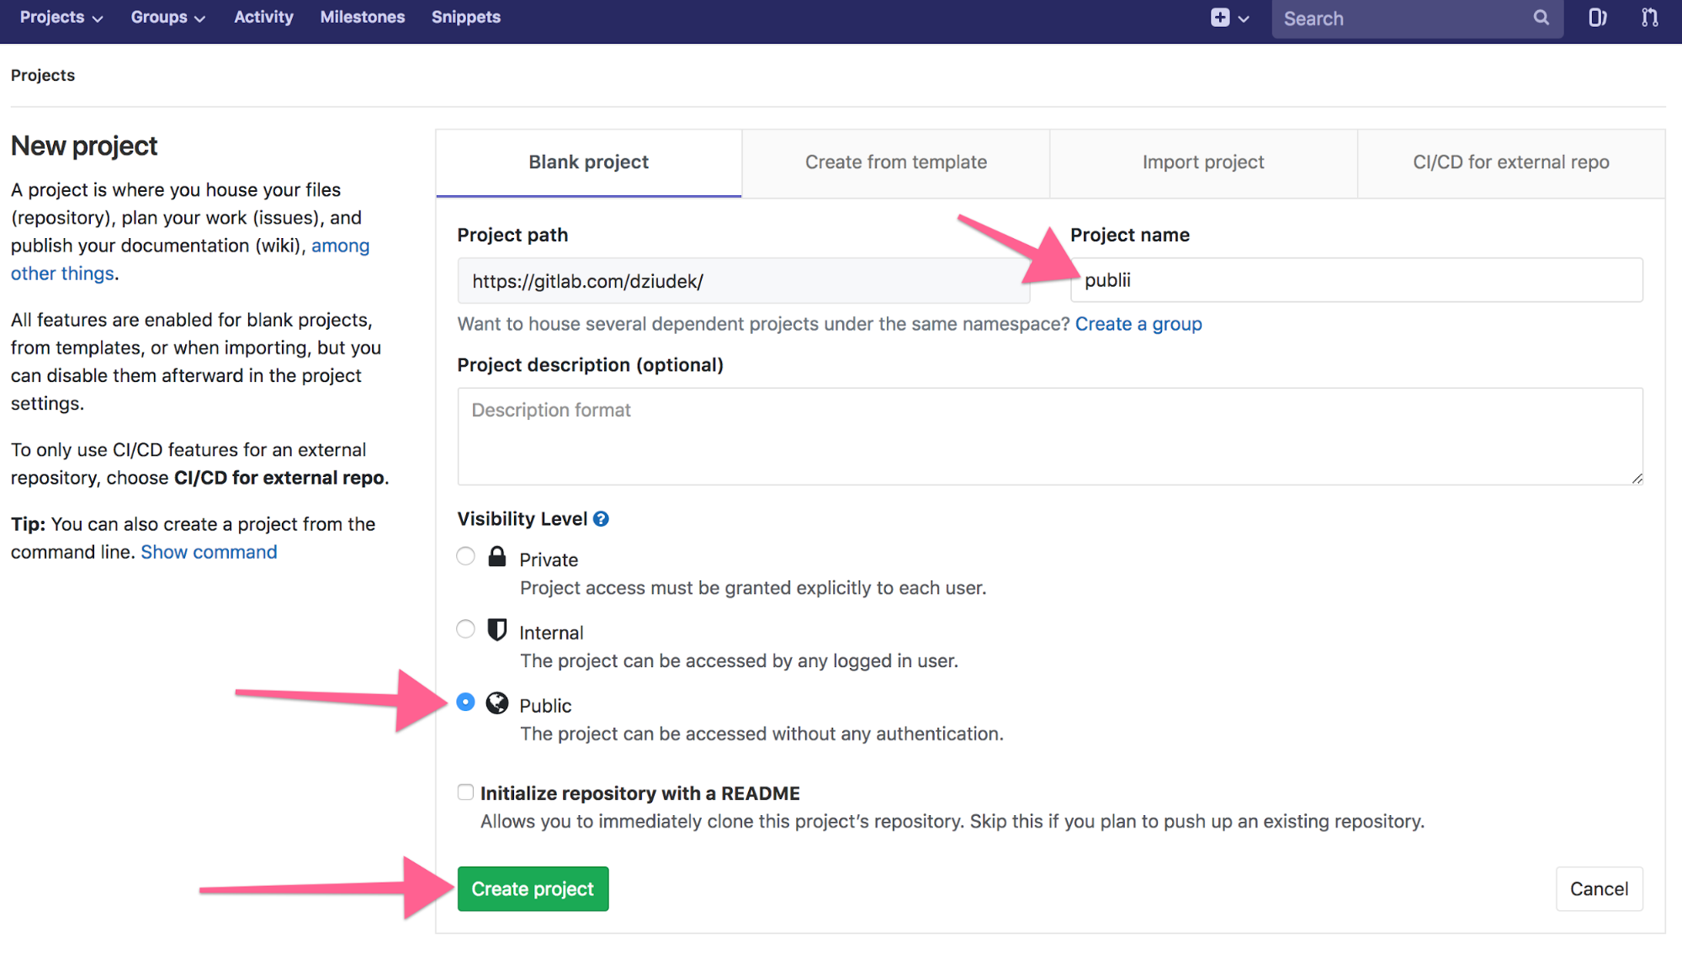The height and width of the screenshot is (954, 1682).
Task: Click the Activity navigation item
Action: (263, 16)
